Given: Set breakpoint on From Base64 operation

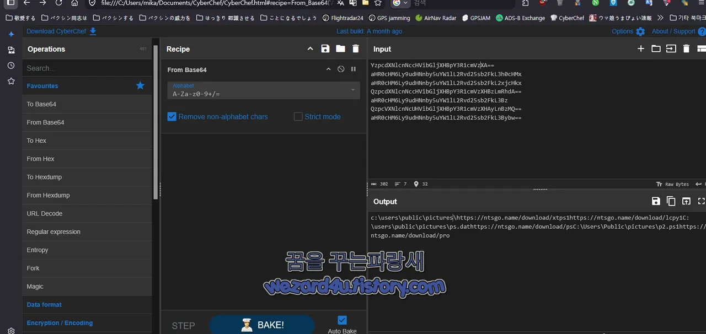Looking at the screenshot, I should pyautogui.click(x=354, y=69).
